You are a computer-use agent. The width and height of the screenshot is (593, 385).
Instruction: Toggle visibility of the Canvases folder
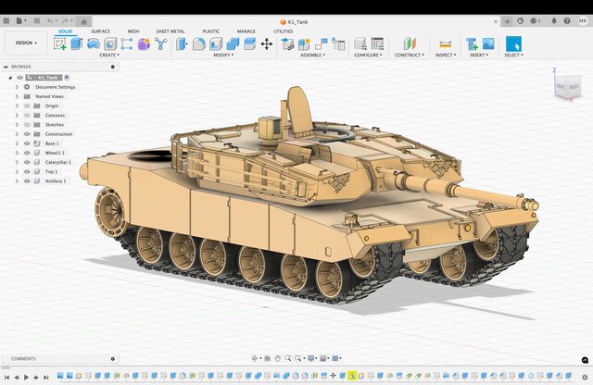click(x=27, y=116)
